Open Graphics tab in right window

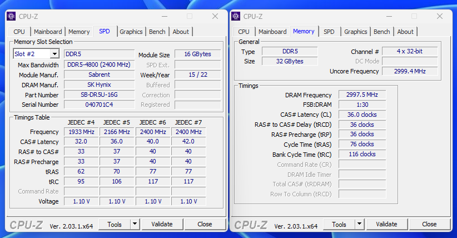click(x=356, y=32)
